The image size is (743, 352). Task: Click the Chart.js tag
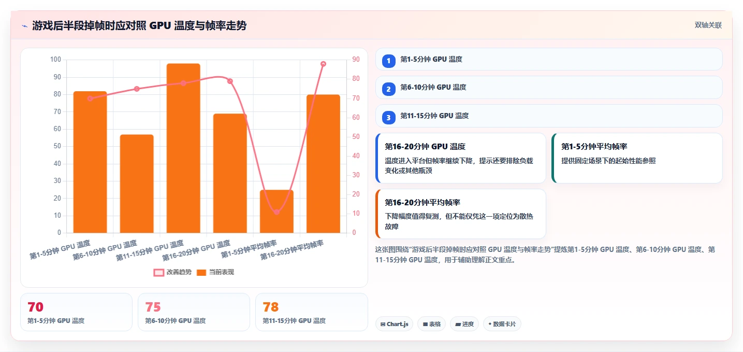(395, 324)
